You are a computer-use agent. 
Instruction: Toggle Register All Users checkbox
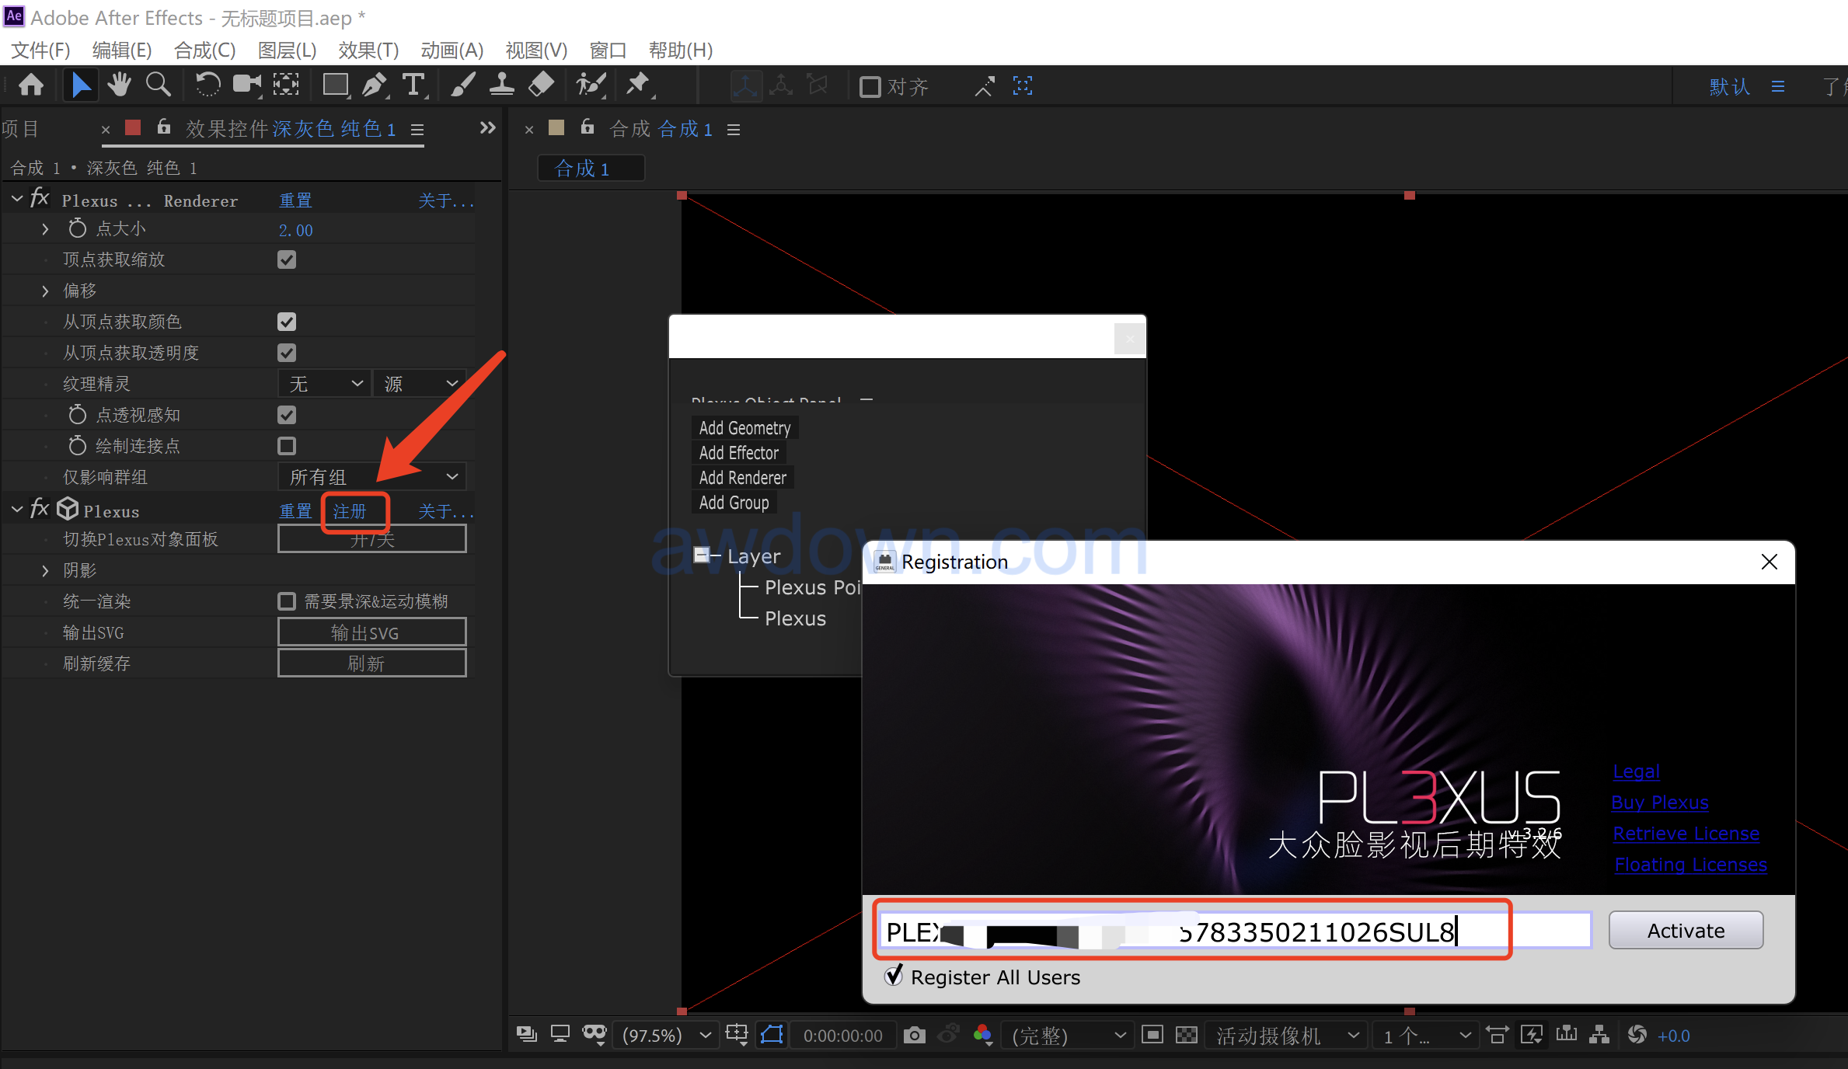pyautogui.click(x=894, y=977)
